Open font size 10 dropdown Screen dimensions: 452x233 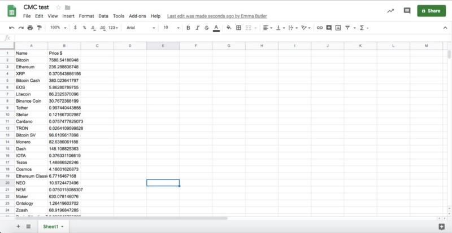click(x=172, y=28)
